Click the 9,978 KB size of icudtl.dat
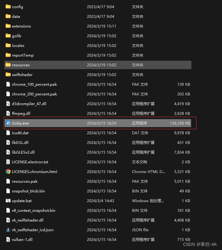222x250 pixels. (182, 133)
